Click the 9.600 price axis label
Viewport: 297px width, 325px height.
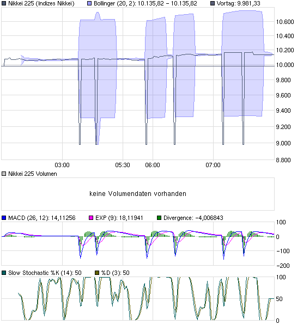coord(283,95)
